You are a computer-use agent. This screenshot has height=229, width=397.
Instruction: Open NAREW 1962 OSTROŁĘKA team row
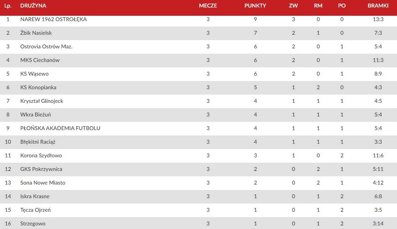(x=198, y=19)
